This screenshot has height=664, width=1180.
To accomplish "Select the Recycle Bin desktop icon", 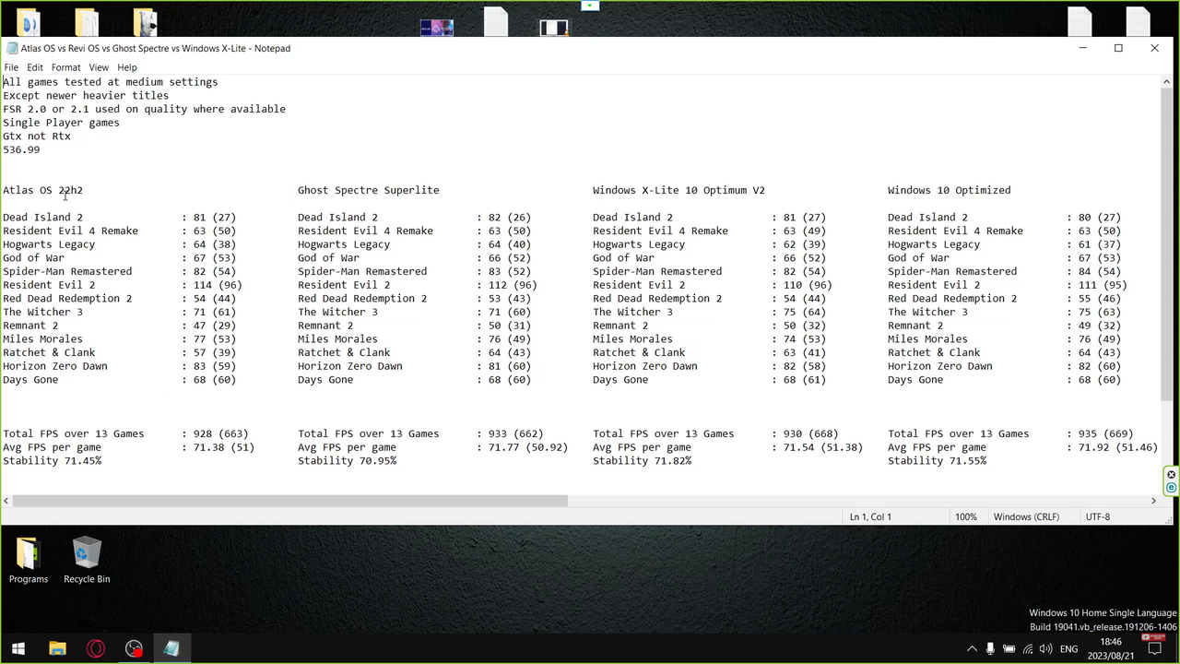I will (87, 561).
